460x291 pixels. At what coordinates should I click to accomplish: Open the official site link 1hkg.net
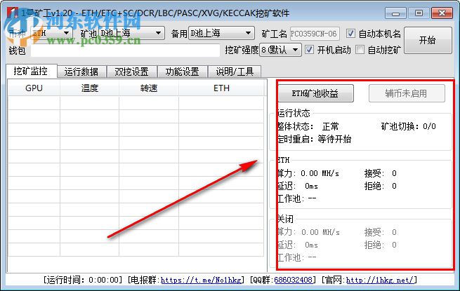point(380,280)
